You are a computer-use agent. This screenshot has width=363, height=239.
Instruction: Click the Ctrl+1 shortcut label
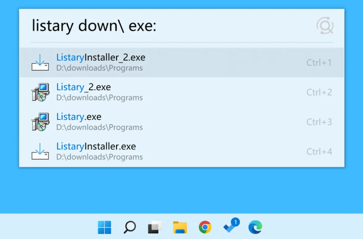(x=319, y=62)
